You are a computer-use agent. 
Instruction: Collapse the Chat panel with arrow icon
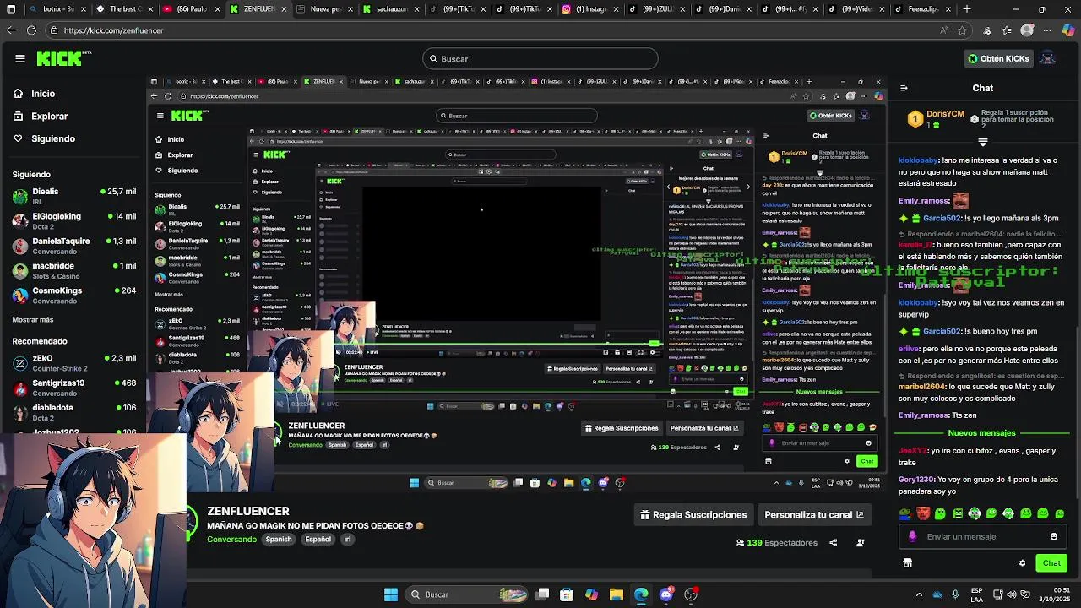pyautogui.click(x=904, y=88)
